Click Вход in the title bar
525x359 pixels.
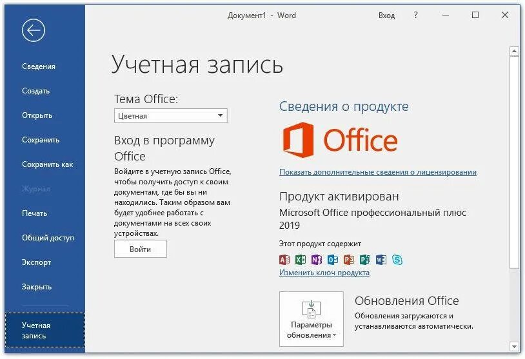tap(387, 15)
